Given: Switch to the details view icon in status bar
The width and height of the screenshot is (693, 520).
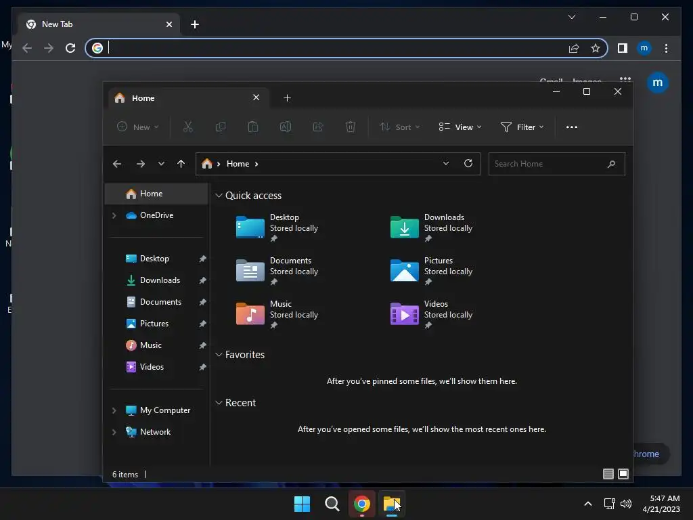Looking at the screenshot, I should [608, 474].
